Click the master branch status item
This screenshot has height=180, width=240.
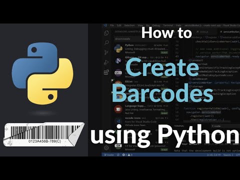109,155
